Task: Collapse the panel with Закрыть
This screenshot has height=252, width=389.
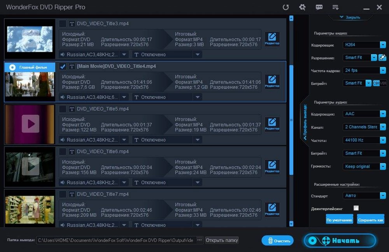Action: coord(350,17)
